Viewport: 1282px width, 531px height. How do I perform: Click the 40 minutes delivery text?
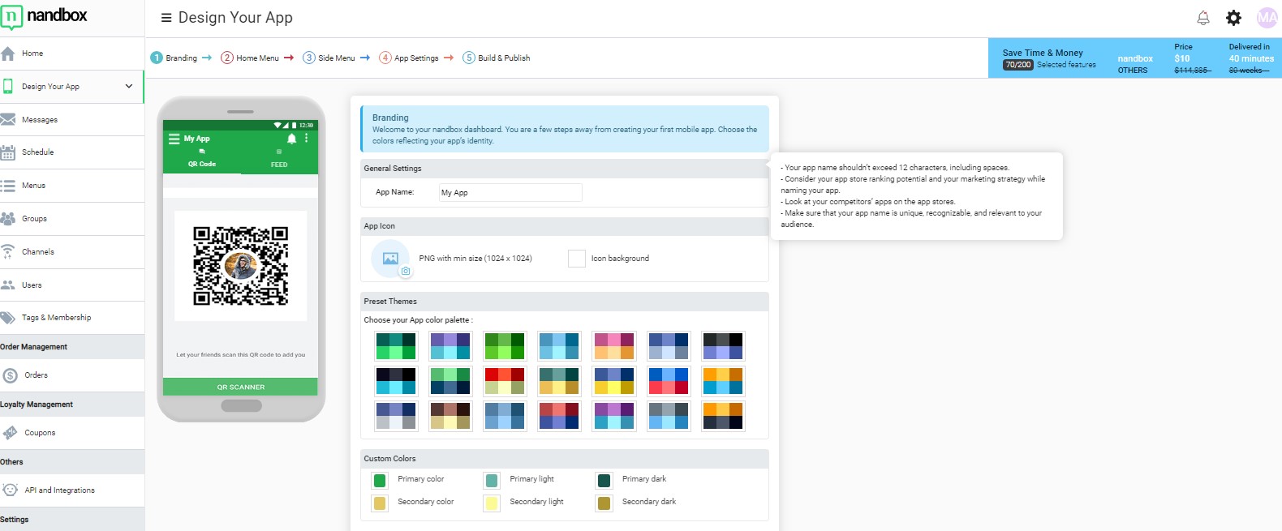1251,58
